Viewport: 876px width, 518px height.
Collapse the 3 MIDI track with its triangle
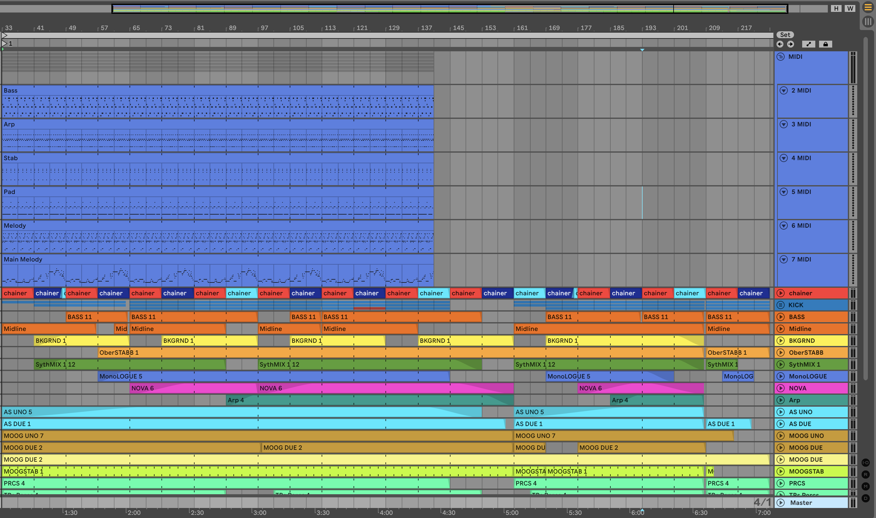[x=783, y=124]
